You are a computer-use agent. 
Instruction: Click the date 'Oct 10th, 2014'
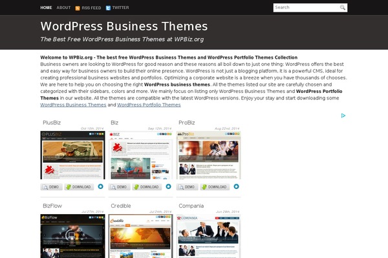[92, 128]
